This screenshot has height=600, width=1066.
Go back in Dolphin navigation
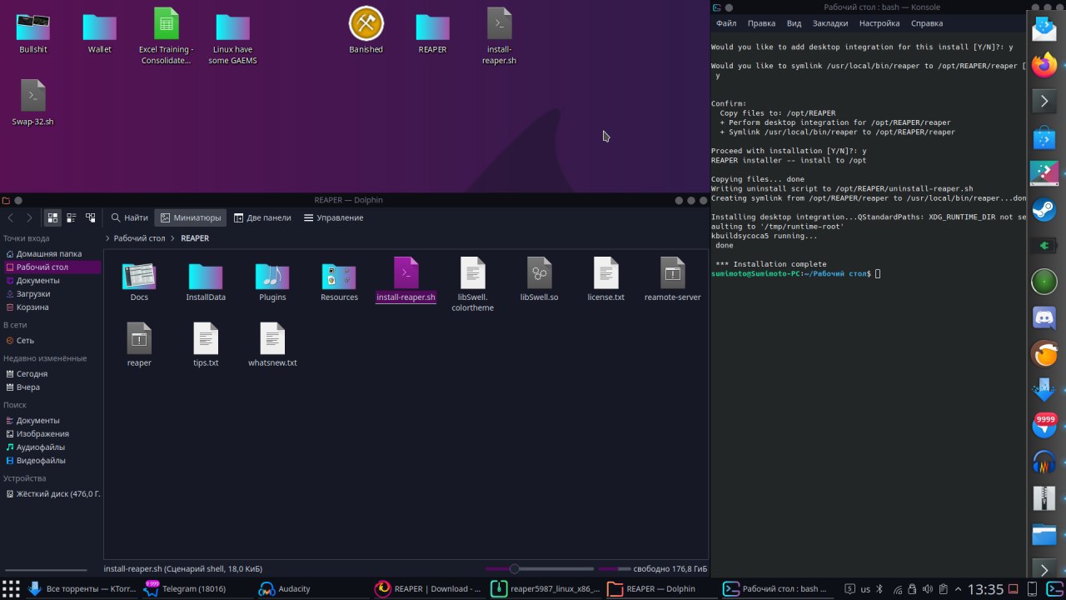point(11,217)
